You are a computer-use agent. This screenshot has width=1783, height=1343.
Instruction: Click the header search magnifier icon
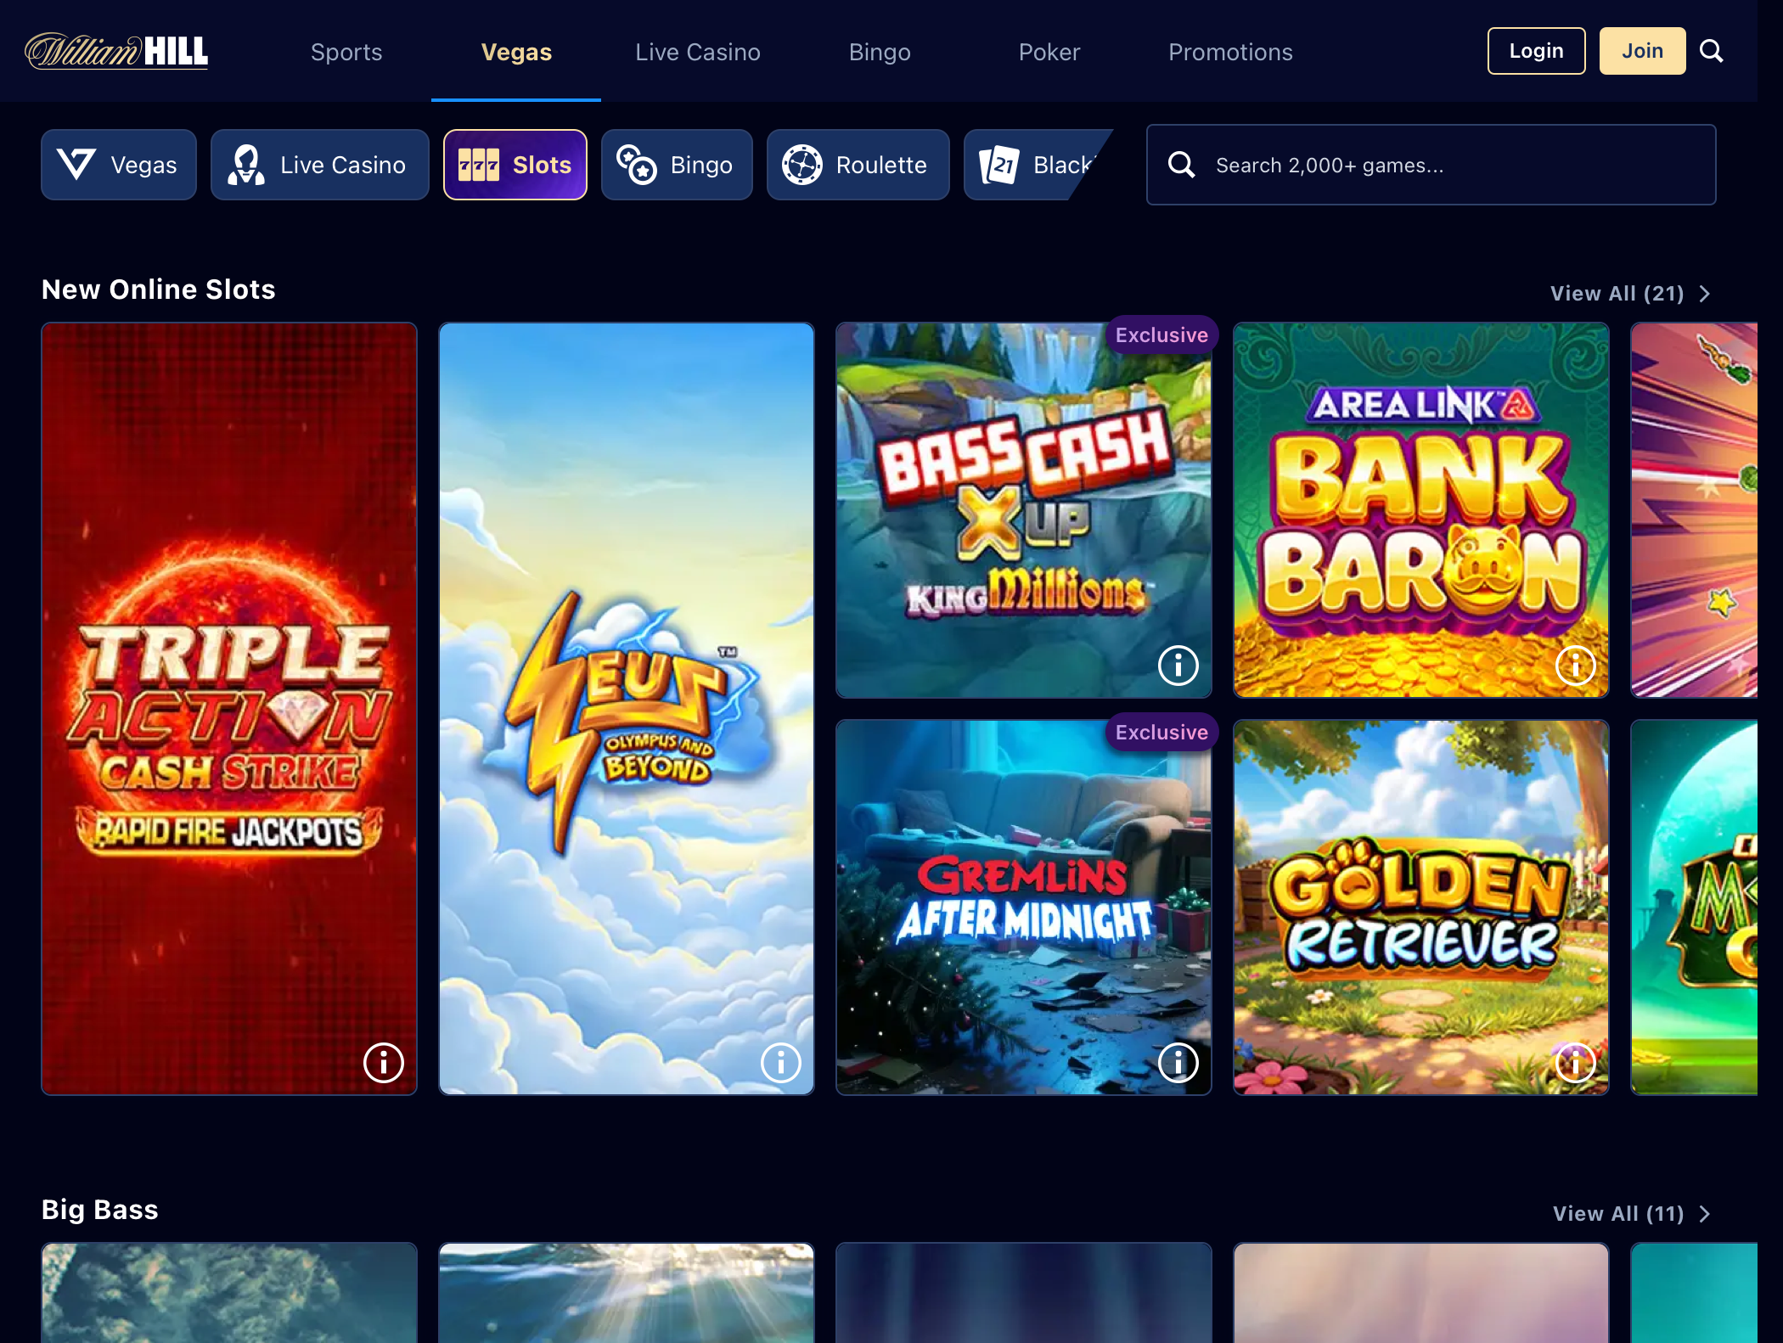(1711, 51)
